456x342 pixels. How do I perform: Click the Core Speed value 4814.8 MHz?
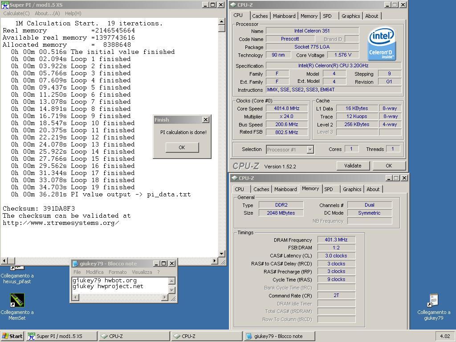(286, 109)
